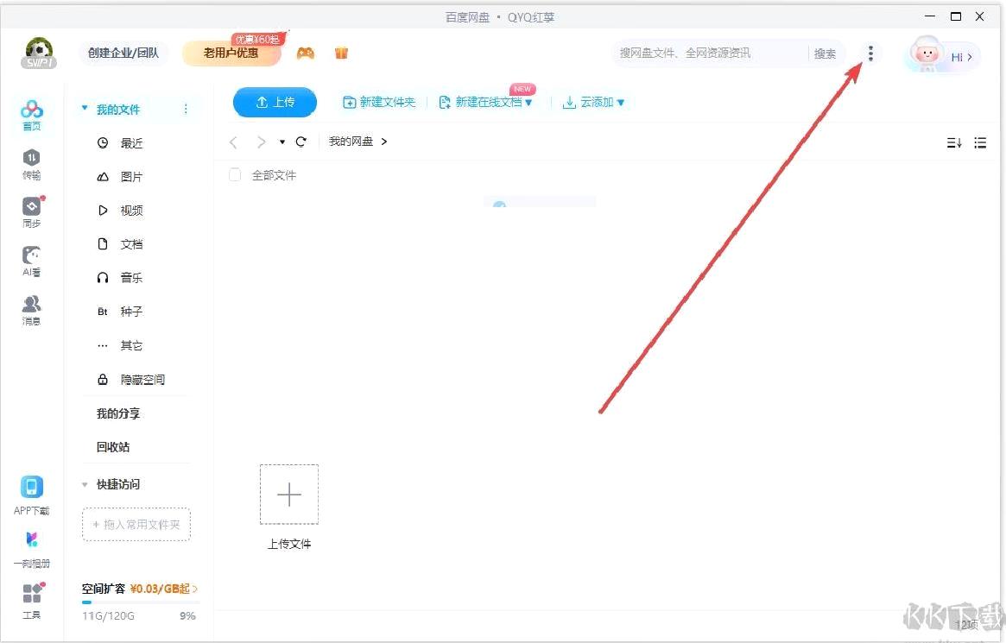1006x643 pixels.
Task: Go back with the left arrow
Action: pyautogui.click(x=233, y=142)
